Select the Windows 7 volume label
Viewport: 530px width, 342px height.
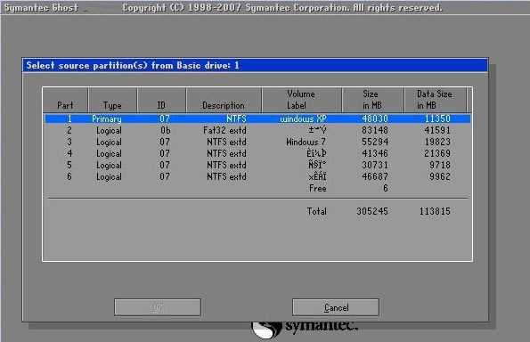(306, 142)
